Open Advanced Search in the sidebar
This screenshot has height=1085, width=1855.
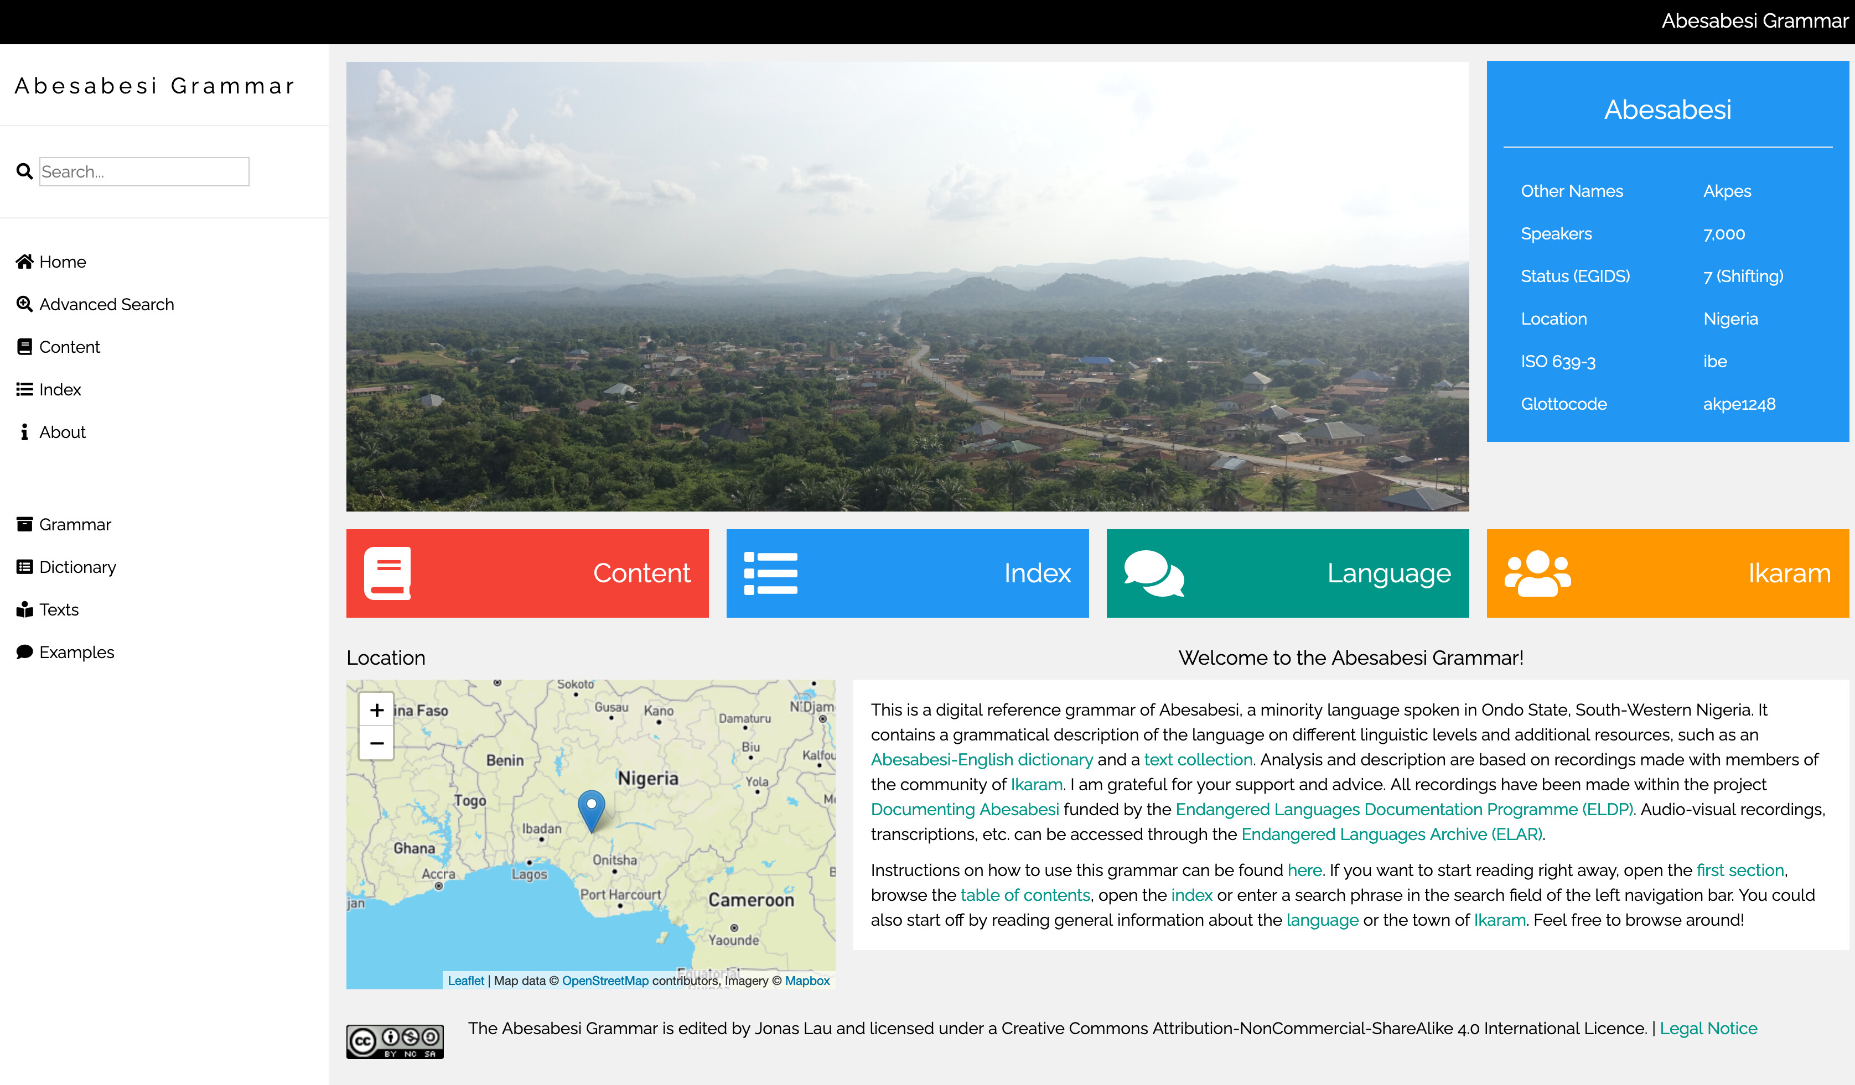tap(107, 305)
